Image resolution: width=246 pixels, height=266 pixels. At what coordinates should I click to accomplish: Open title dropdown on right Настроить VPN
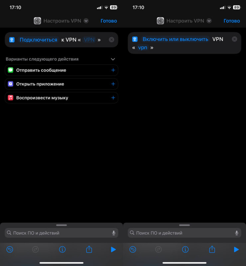point(209,21)
